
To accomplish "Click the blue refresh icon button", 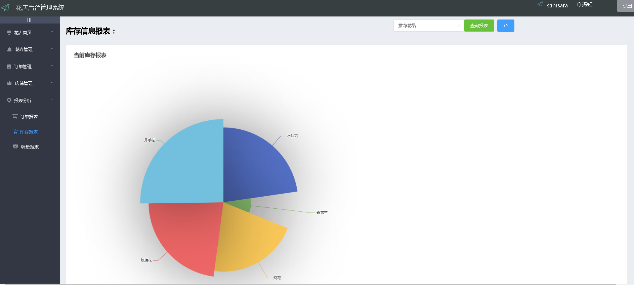I will [506, 26].
